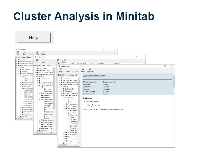This screenshot has width=221, height=165.
Task: Click Basic Statistics book icon in front window tree
Action: (64, 89)
